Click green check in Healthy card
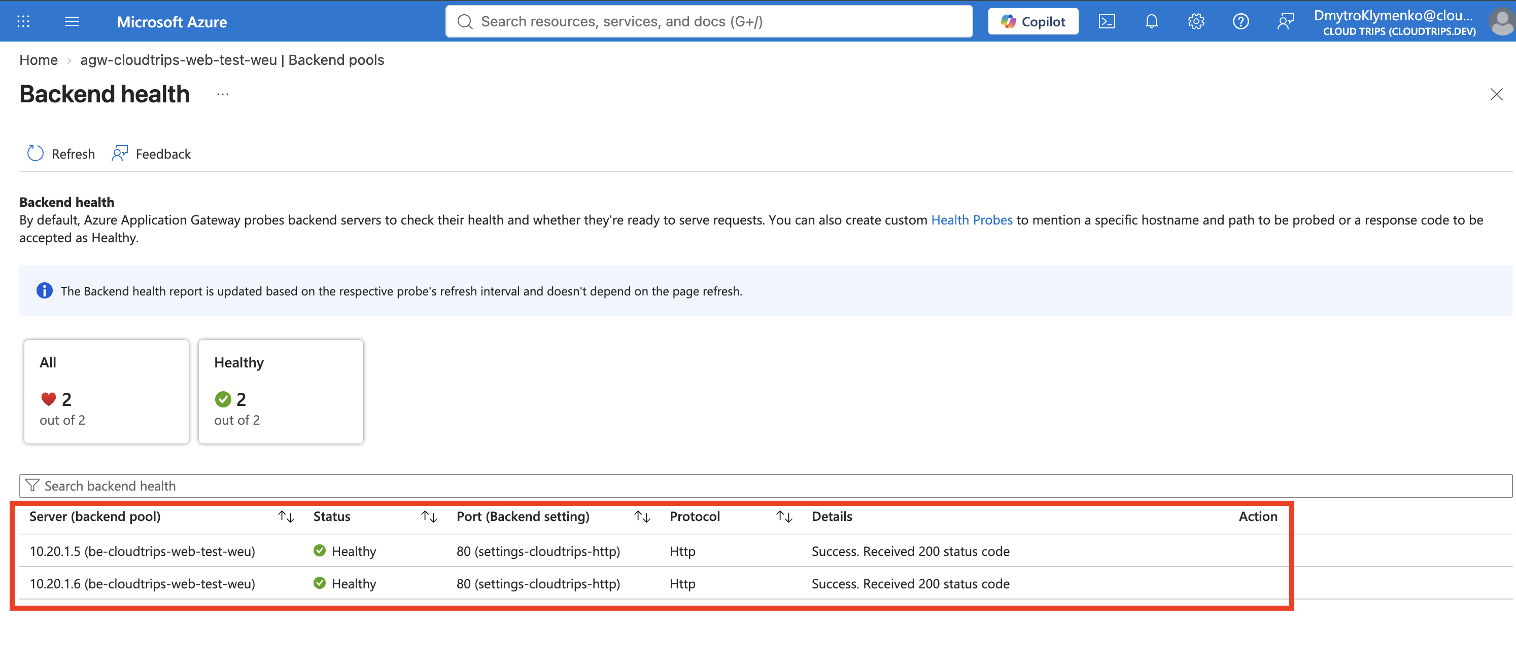The image size is (1516, 671). 223,399
